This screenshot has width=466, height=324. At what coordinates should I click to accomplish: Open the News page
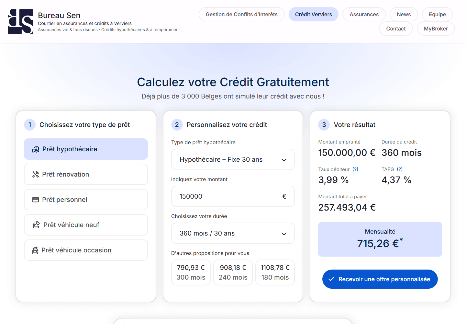[404, 14]
